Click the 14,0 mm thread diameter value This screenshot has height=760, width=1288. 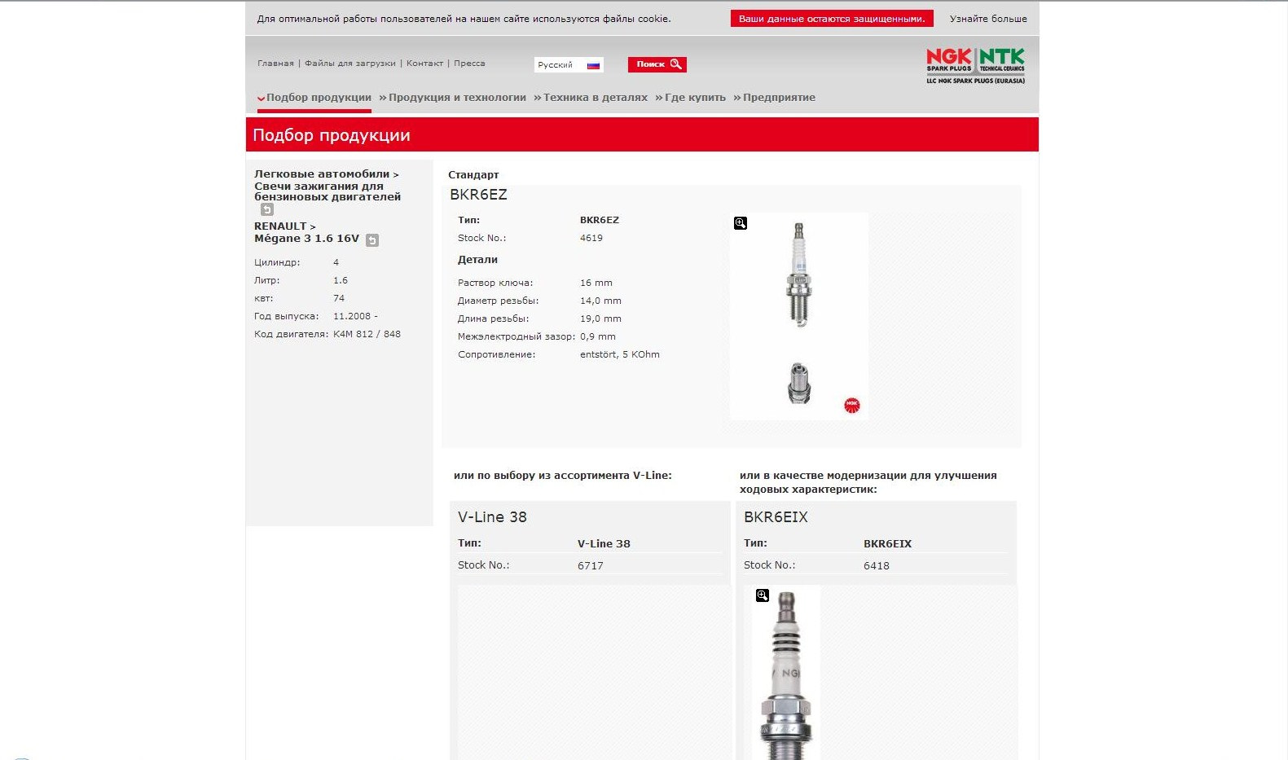tap(600, 301)
